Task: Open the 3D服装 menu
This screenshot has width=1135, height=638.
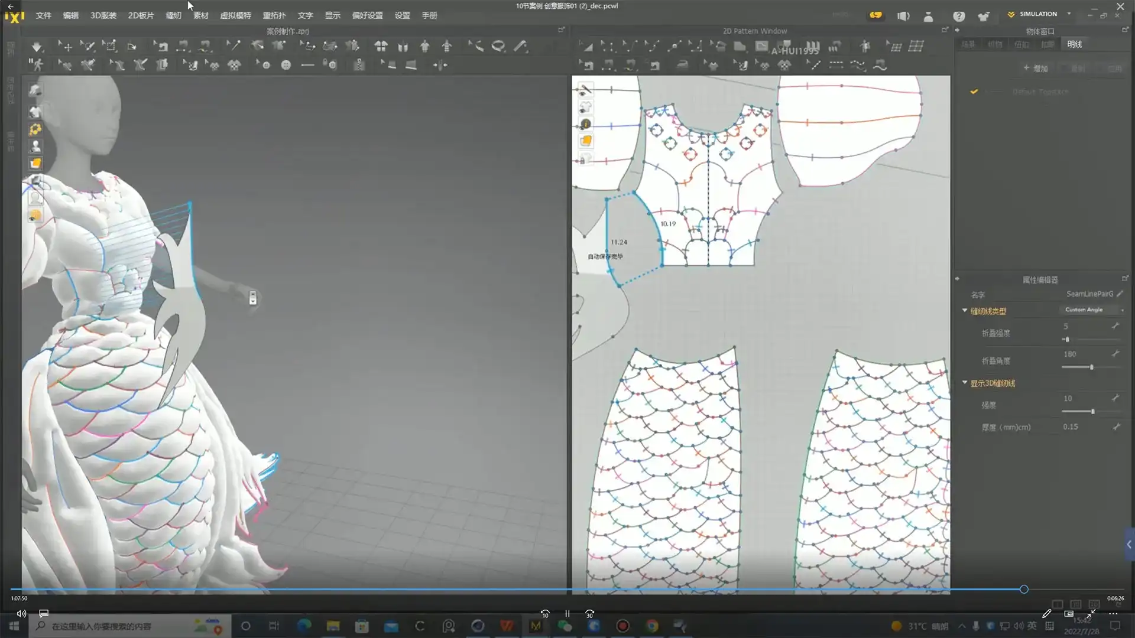Action: (x=103, y=15)
